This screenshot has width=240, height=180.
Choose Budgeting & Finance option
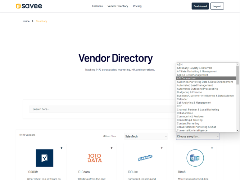click(206, 92)
